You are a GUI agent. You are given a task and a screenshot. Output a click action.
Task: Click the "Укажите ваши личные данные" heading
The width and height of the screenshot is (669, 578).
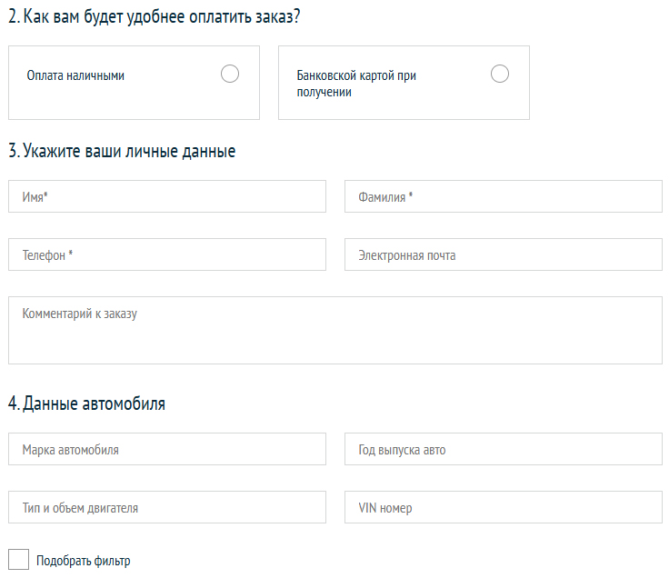tap(122, 152)
